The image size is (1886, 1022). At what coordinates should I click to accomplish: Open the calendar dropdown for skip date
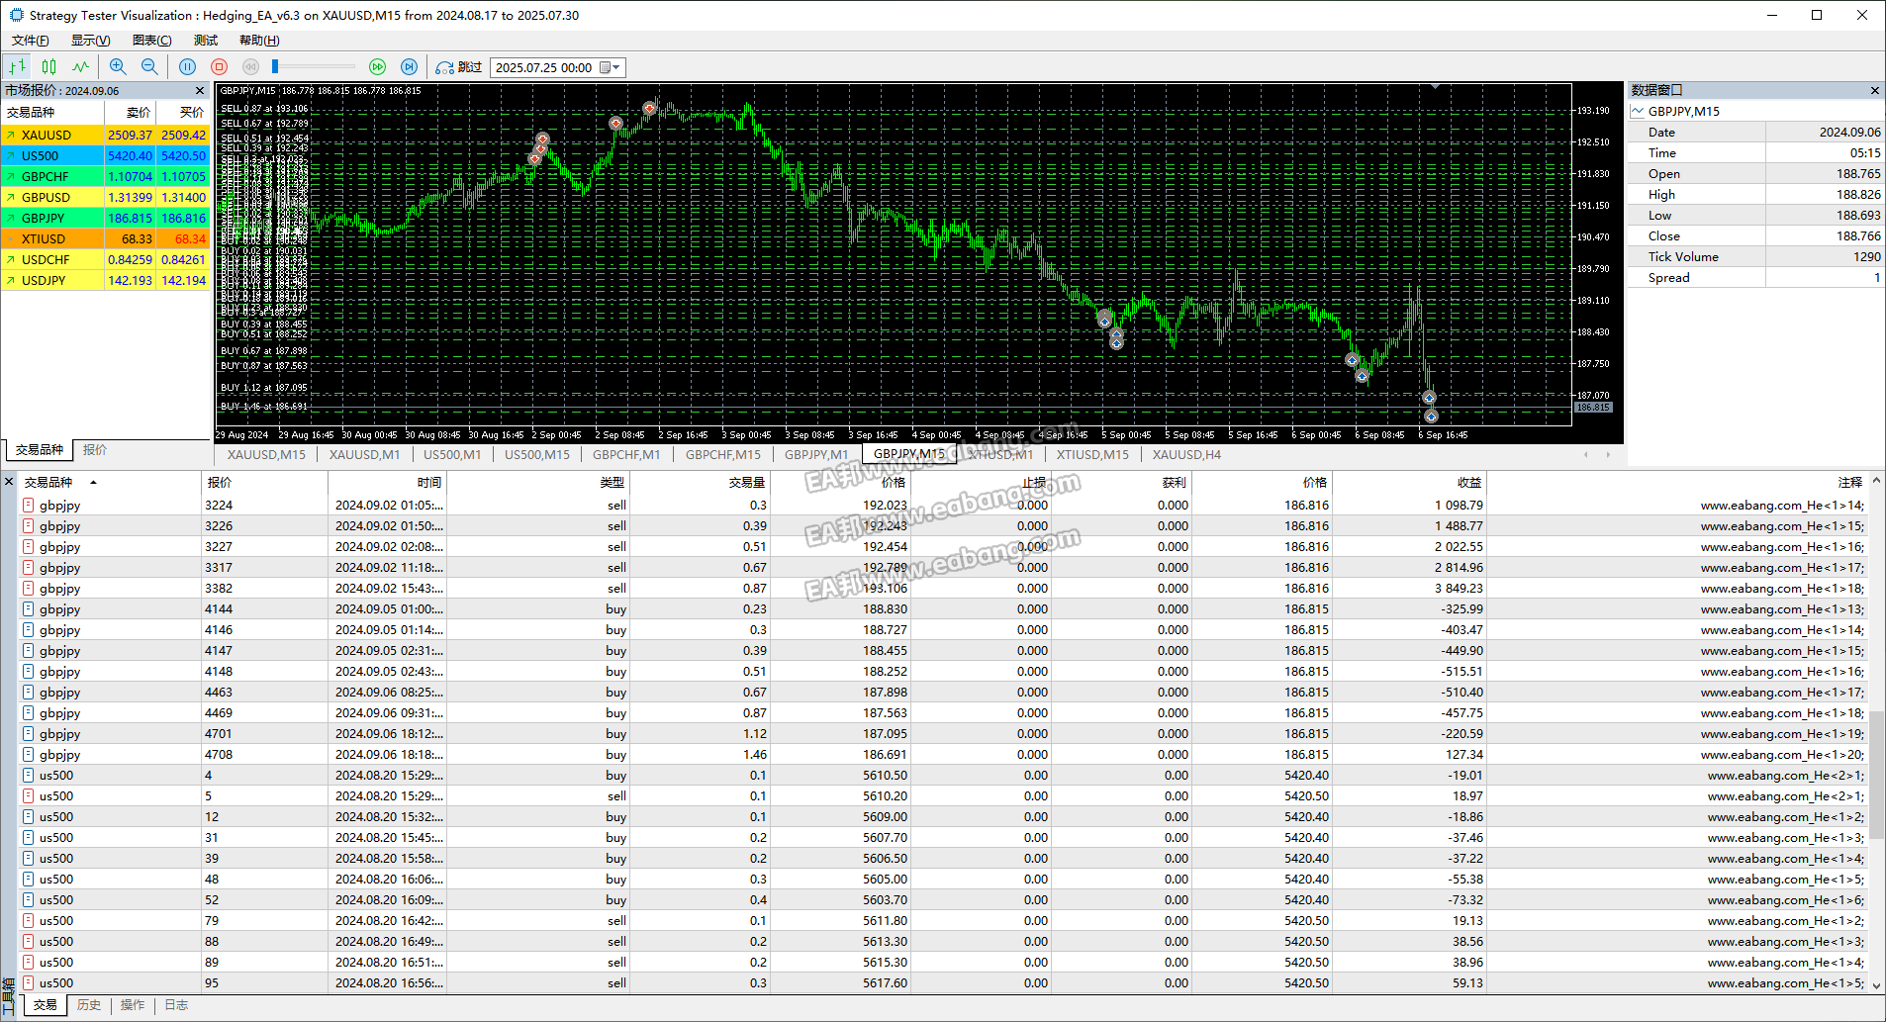click(611, 67)
